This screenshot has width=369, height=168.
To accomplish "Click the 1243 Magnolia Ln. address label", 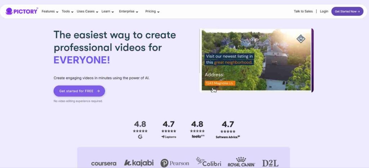I will [x=220, y=83].
